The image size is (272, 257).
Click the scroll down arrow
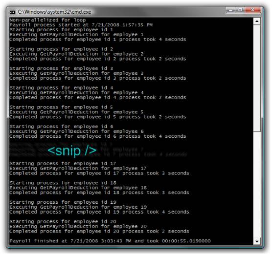[x=257, y=241]
